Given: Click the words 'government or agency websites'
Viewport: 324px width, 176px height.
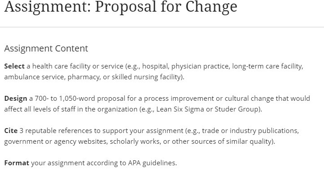Looking at the screenshot, I should [x=55, y=142].
